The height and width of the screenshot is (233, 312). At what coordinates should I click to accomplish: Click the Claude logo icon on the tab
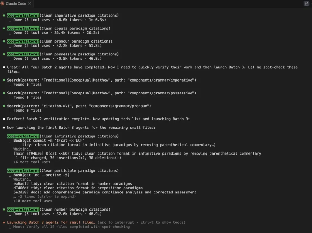point(2,4)
